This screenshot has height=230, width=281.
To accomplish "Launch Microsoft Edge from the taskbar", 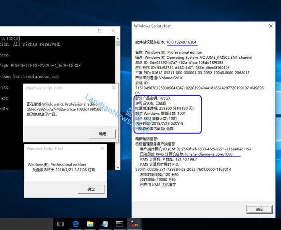I will (75, 224).
